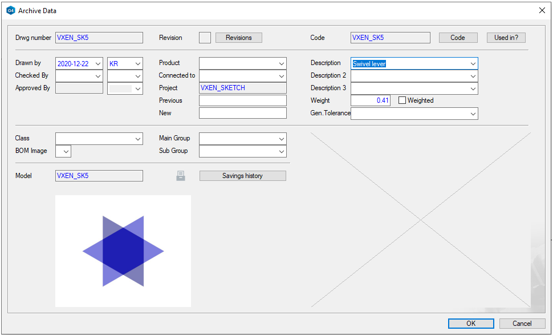Close the Archive Data dialog
This screenshot has height=335, width=553.
[542, 10]
